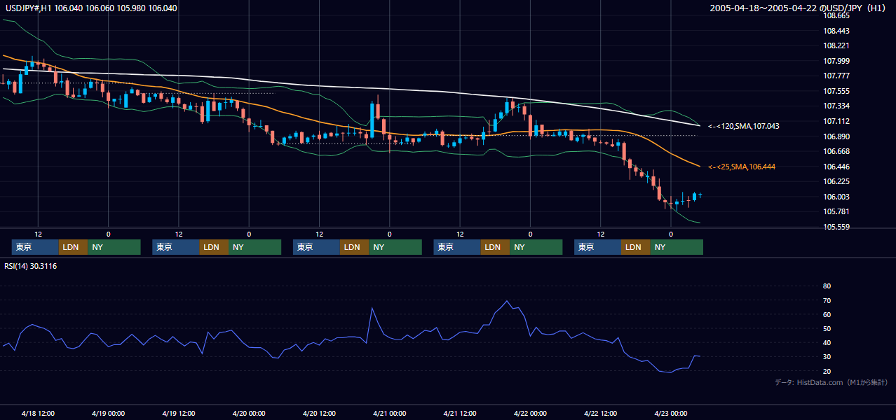Image resolution: width=896 pixels, height=420 pixels.
Task: Click price axis label 105.559
Action: (x=837, y=227)
